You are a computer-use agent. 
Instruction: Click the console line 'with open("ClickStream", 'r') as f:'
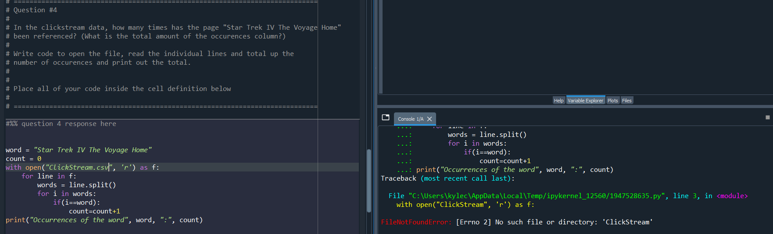[x=465, y=205]
